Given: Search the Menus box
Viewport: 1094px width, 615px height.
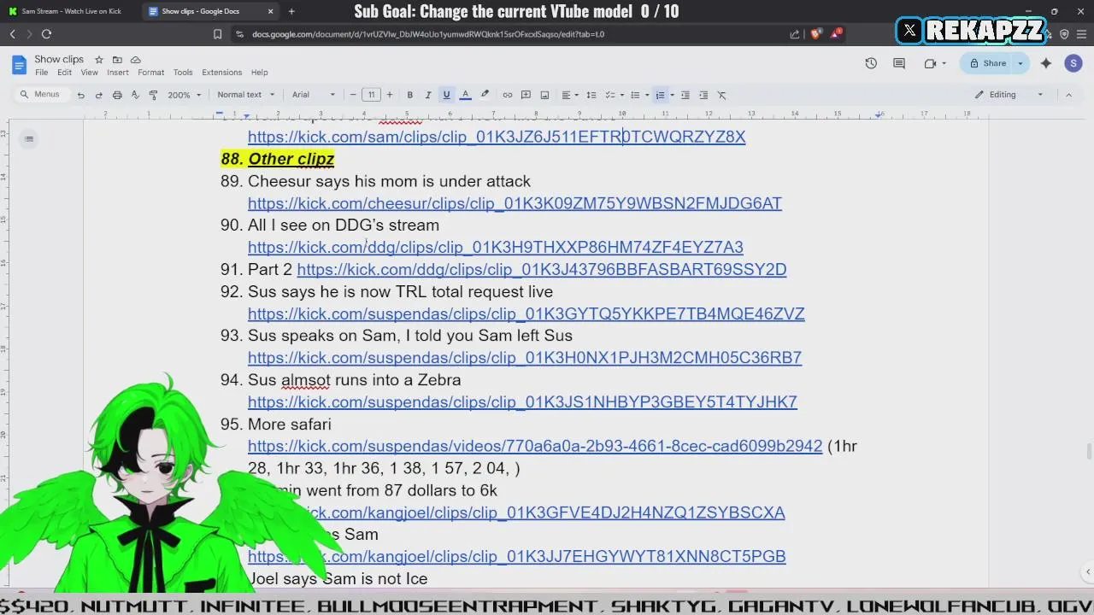Looking at the screenshot, I should (x=41, y=95).
